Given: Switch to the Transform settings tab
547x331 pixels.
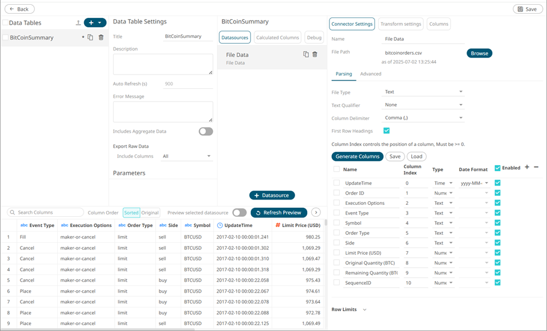Looking at the screenshot, I should click(x=400, y=24).
